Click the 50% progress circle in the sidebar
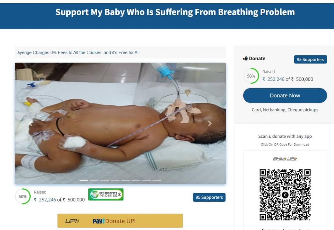Image resolution: width=334 pixels, height=230 pixels. pyautogui.click(x=251, y=76)
